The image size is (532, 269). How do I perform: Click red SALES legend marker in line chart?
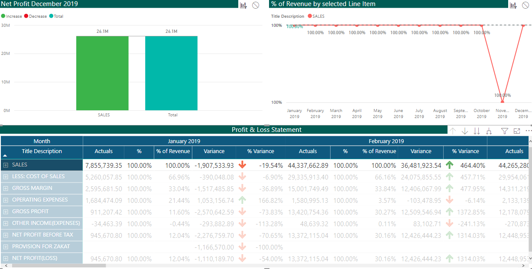pyautogui.click(x=309, y=16)
